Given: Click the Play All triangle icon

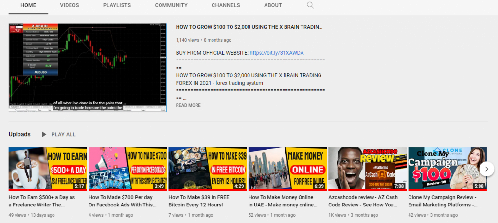Looking at the screenshot, I should click(x=44, y=134).
